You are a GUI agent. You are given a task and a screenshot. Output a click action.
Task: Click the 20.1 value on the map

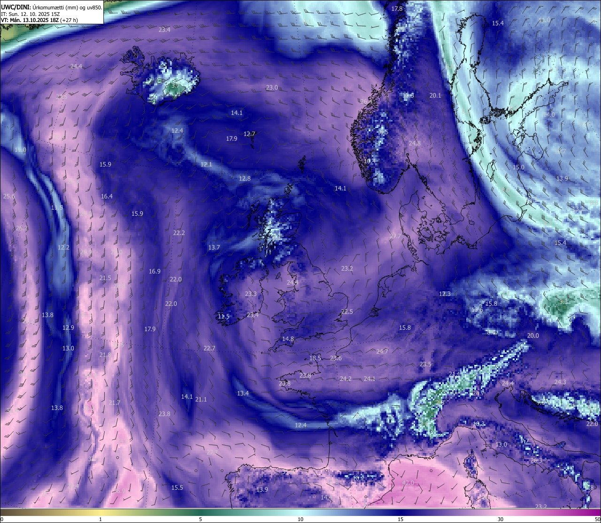pyautogui.click(x=435, y=96)
